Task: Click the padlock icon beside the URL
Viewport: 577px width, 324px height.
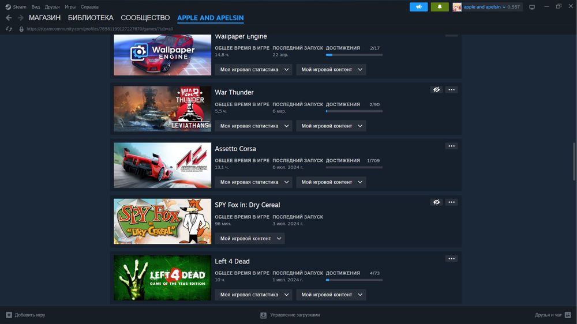Action: point(21,29)
